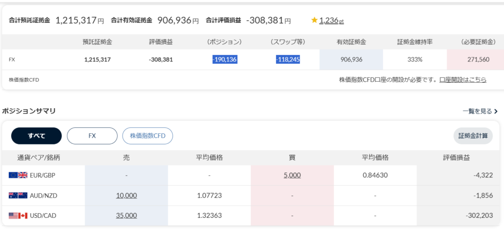Click highlighted position value -190,136
The image size is (504, 229).
224,59
